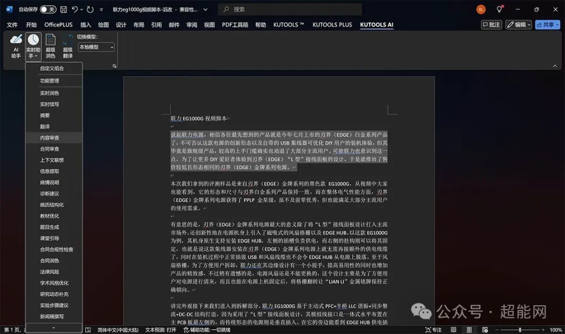Save the document with the floppy icon
565x334 pixels.
click(x=63, y=10)
